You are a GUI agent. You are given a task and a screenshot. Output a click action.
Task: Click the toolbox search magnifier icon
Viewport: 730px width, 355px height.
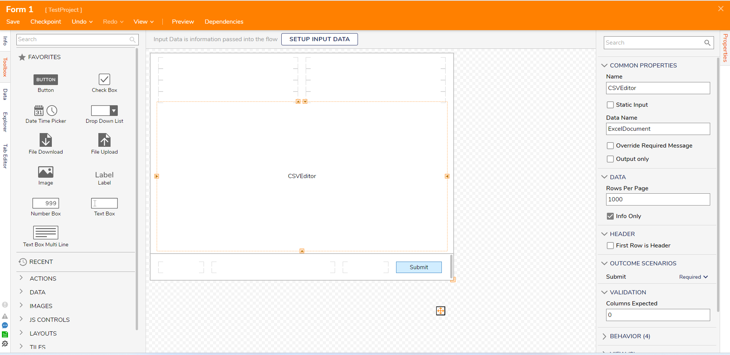tap(132, 40)
